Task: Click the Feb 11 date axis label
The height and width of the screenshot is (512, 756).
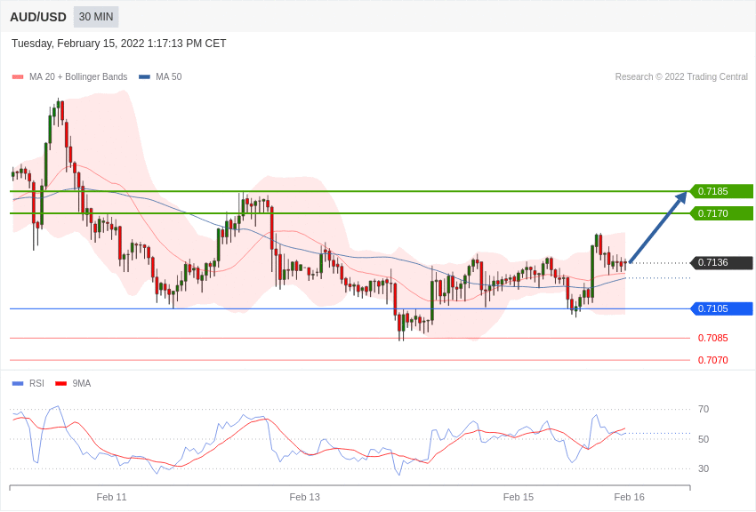Action: [x=111, y=497]
